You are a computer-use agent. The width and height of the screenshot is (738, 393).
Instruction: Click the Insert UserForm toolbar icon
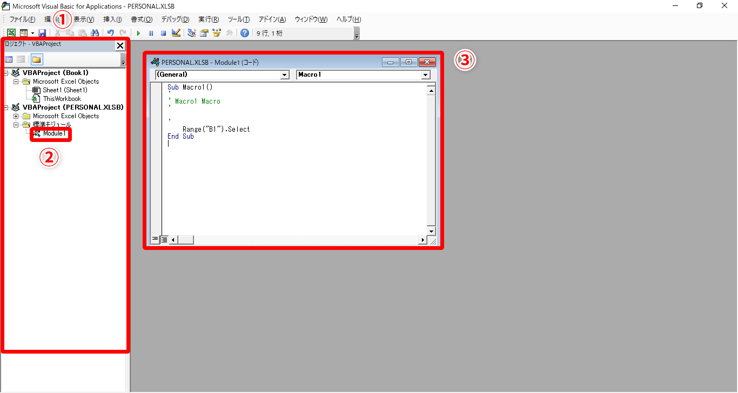tap(23, 33)
